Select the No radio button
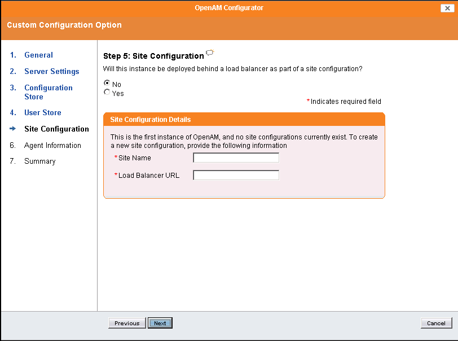The width and height of the screenshot is (458, 341). point(107,84)
